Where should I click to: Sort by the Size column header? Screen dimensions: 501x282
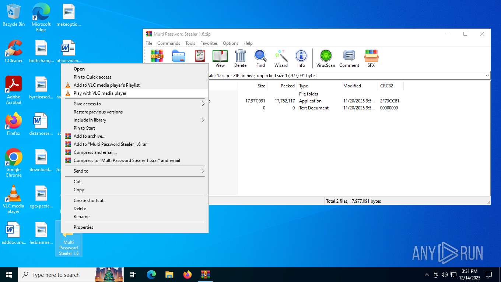[x=252, y=86]
